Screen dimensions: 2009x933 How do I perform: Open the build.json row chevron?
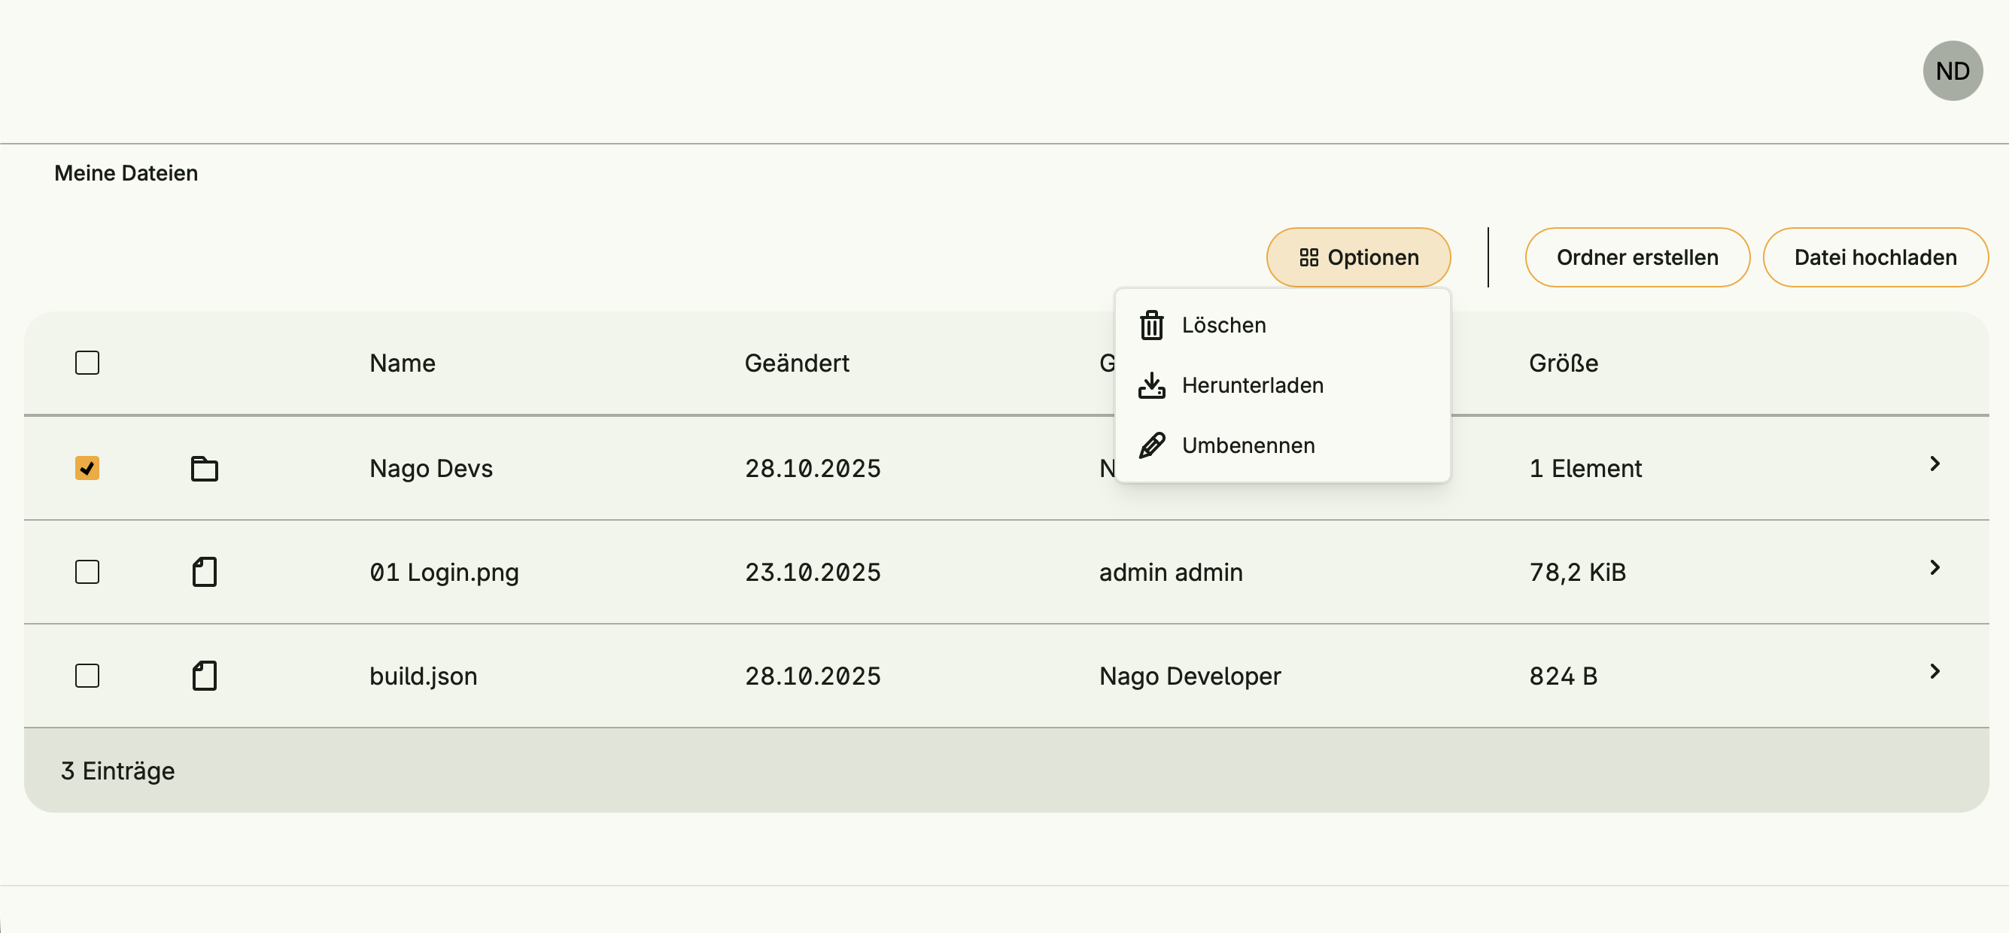click(x=1934, y=672)
